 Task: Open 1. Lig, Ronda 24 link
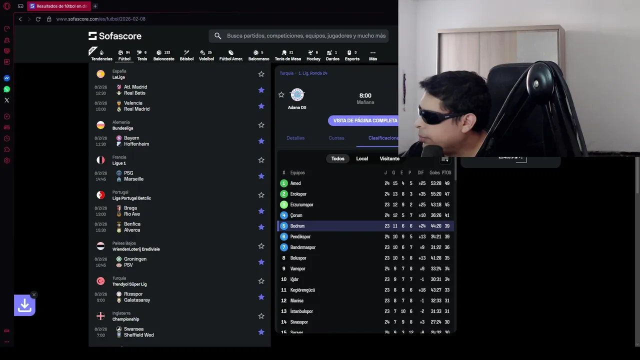[313, 73]
